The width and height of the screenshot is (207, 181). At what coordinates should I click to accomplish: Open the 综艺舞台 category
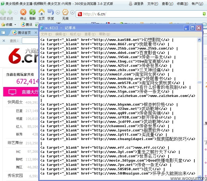pyautogui.click(x=15, y=143)
